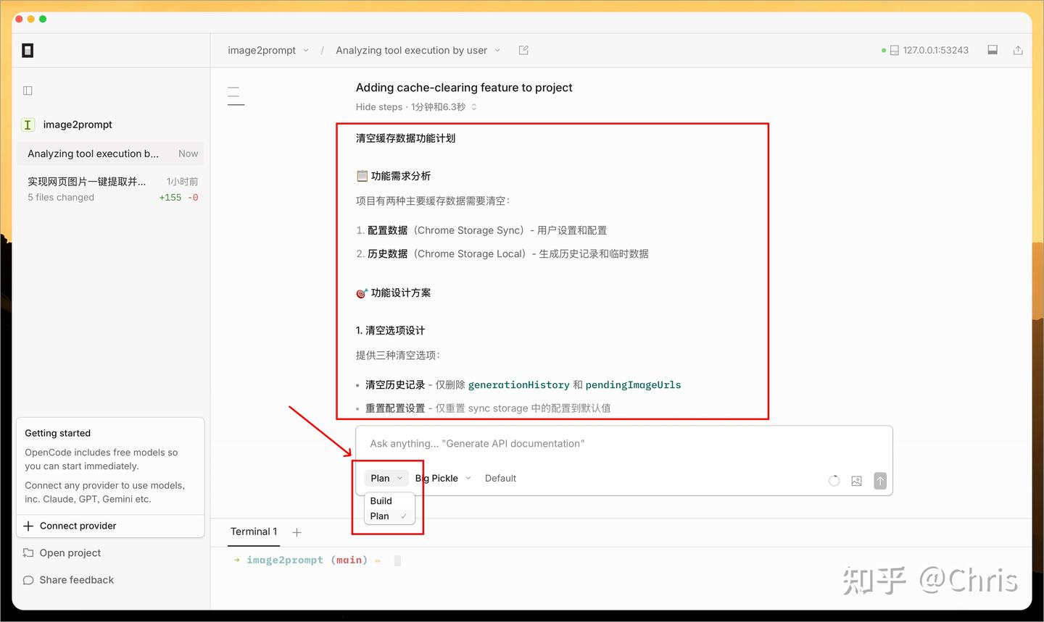Open the Big Pickle model dropdown
1044x622 pixels.
tap(443, 478)
